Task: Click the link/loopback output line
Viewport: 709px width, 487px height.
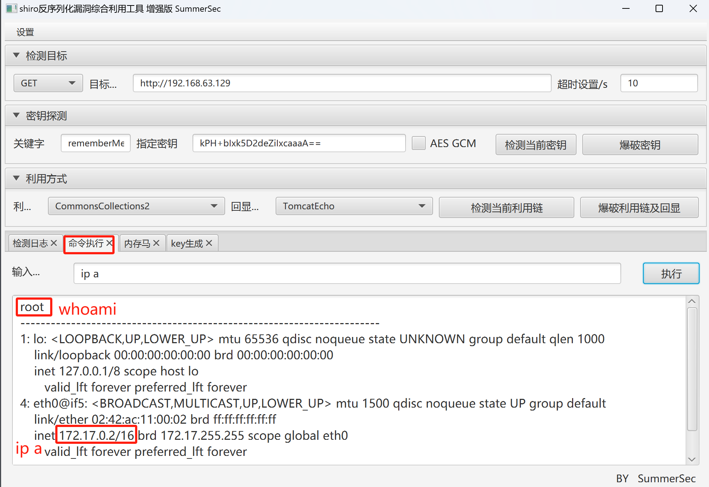Action: tap(184, 355)
